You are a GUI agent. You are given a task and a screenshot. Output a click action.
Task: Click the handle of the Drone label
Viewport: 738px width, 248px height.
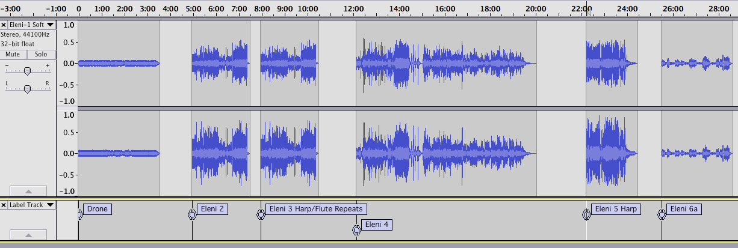pos(80,214)
